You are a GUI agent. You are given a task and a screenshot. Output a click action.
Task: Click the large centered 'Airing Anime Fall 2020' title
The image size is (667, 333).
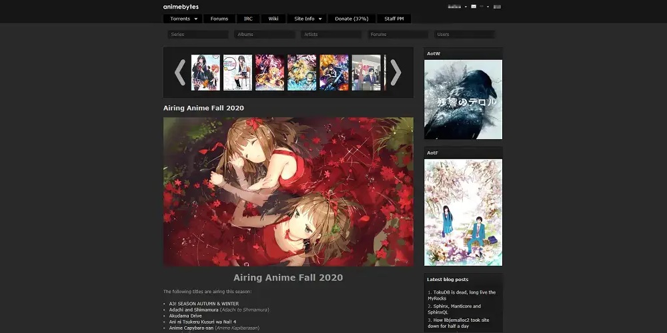coord(288,278)
